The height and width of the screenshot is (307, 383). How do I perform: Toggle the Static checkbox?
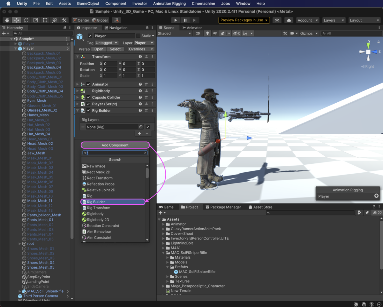click(x=138, y=36)
